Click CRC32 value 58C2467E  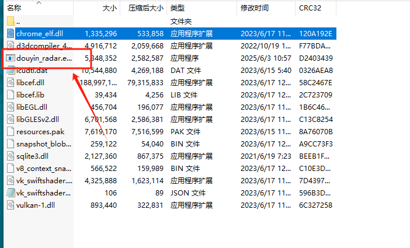click(315, 83)
